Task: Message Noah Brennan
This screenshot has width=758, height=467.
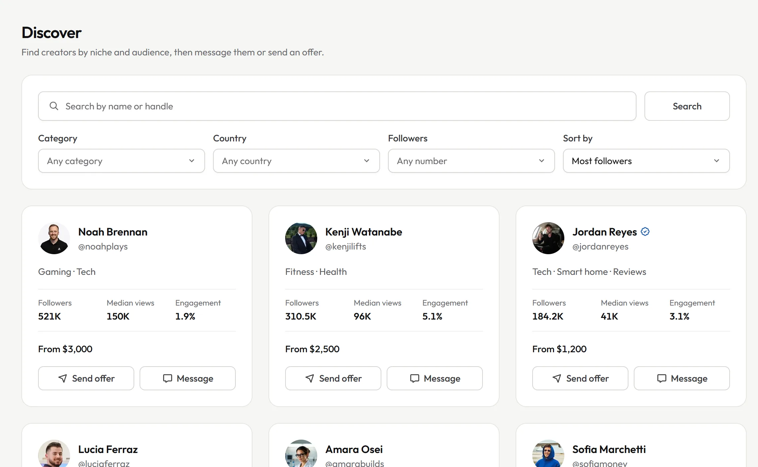Action: coord(188,378)
